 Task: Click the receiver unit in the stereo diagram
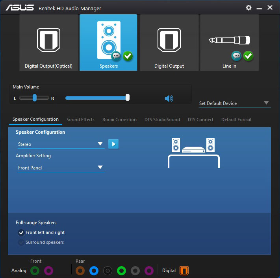pos(193,149)
